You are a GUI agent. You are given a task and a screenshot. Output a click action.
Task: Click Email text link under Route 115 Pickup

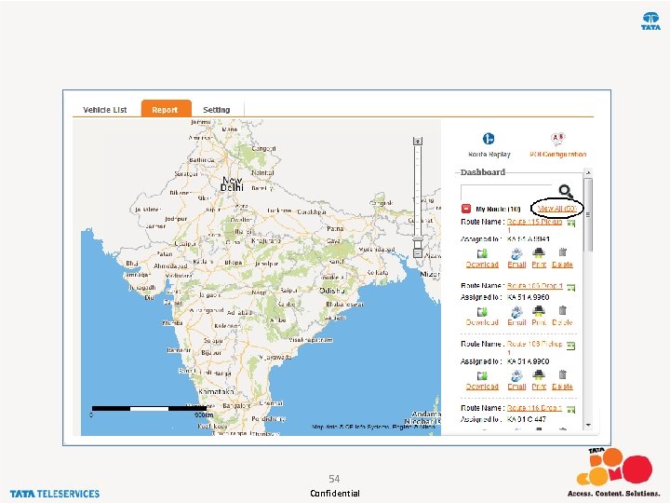coord(516,265)
